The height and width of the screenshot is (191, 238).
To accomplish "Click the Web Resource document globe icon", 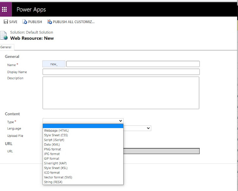I will tap(4, 35).
